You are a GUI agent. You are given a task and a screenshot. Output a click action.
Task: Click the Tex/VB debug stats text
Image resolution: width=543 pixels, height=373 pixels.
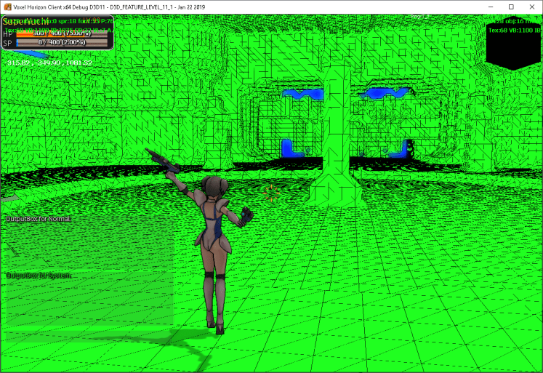click(514, 30)
